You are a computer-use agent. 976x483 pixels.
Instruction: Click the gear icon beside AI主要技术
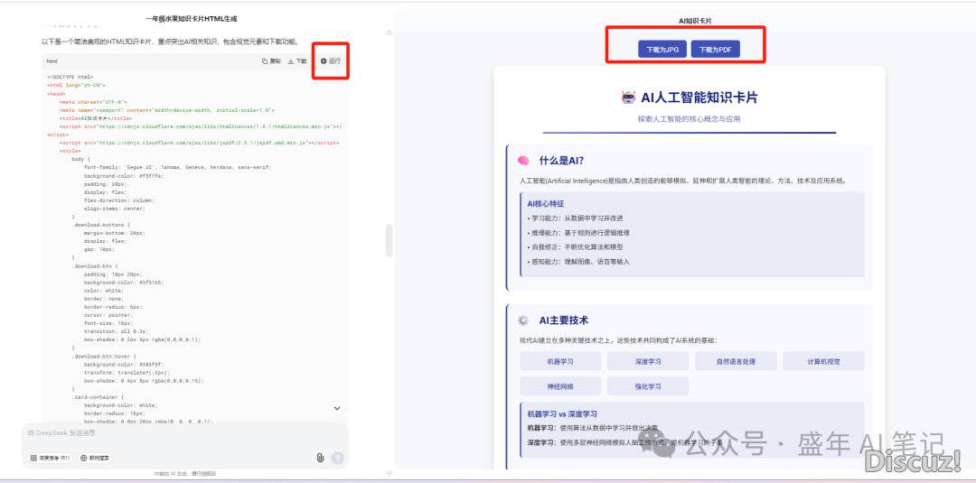523,320
